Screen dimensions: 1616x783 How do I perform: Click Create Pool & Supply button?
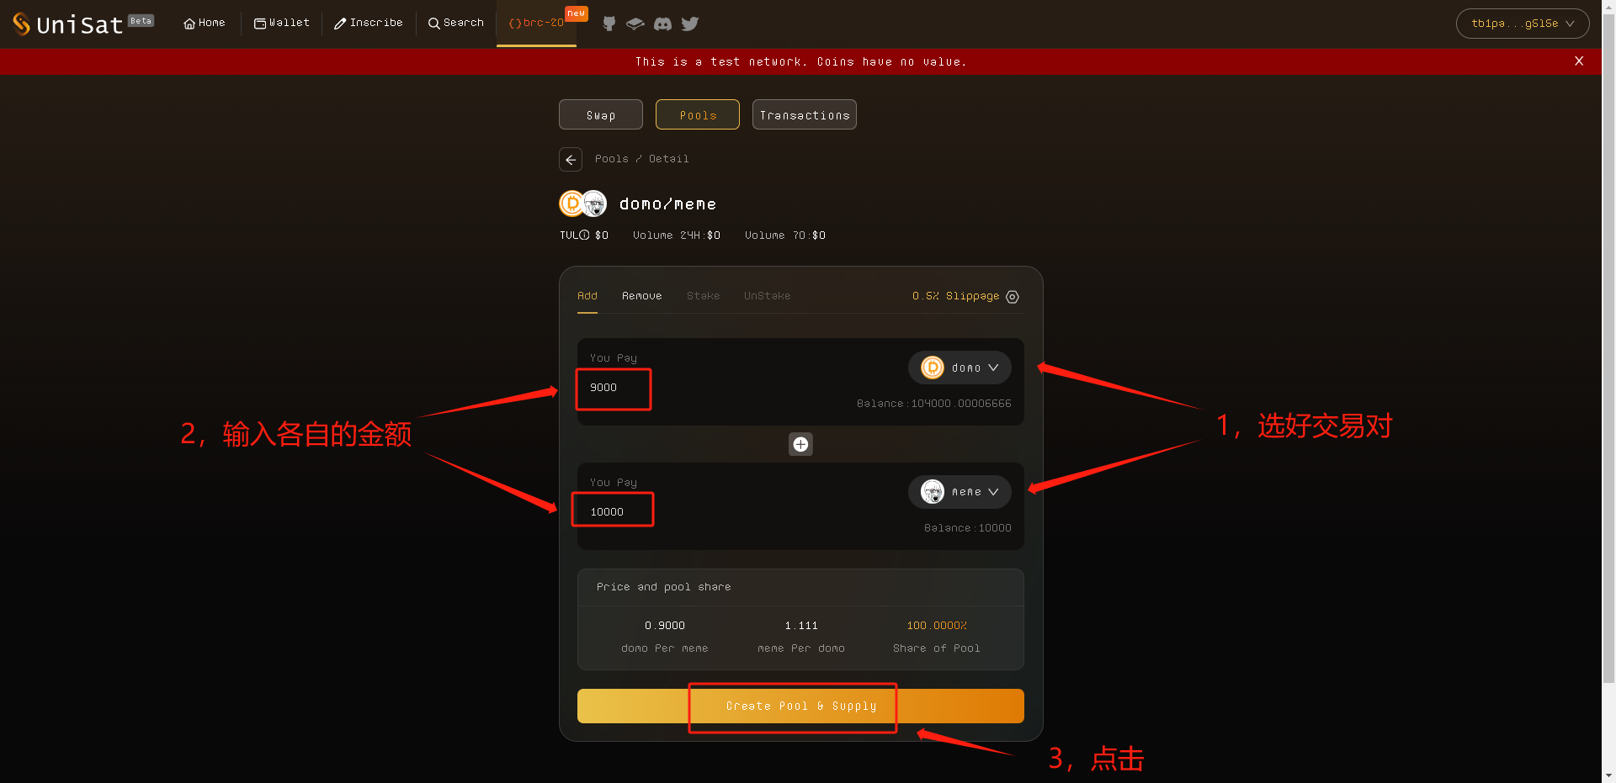(800, 706)
